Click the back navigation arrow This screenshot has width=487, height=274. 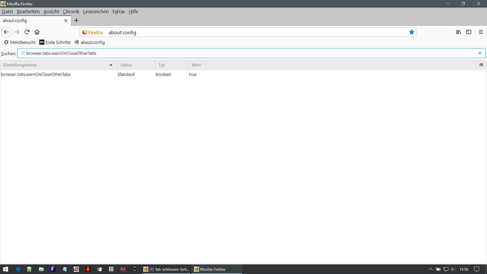click(6, 32)
